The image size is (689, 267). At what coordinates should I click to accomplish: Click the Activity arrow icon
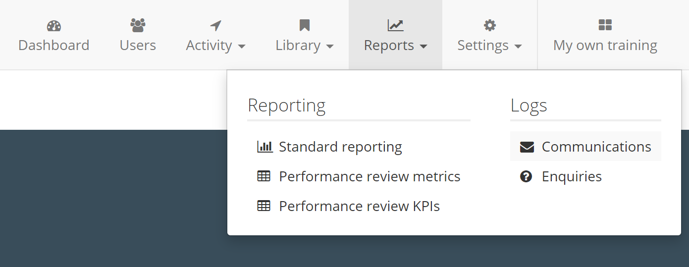click(215, 25)
